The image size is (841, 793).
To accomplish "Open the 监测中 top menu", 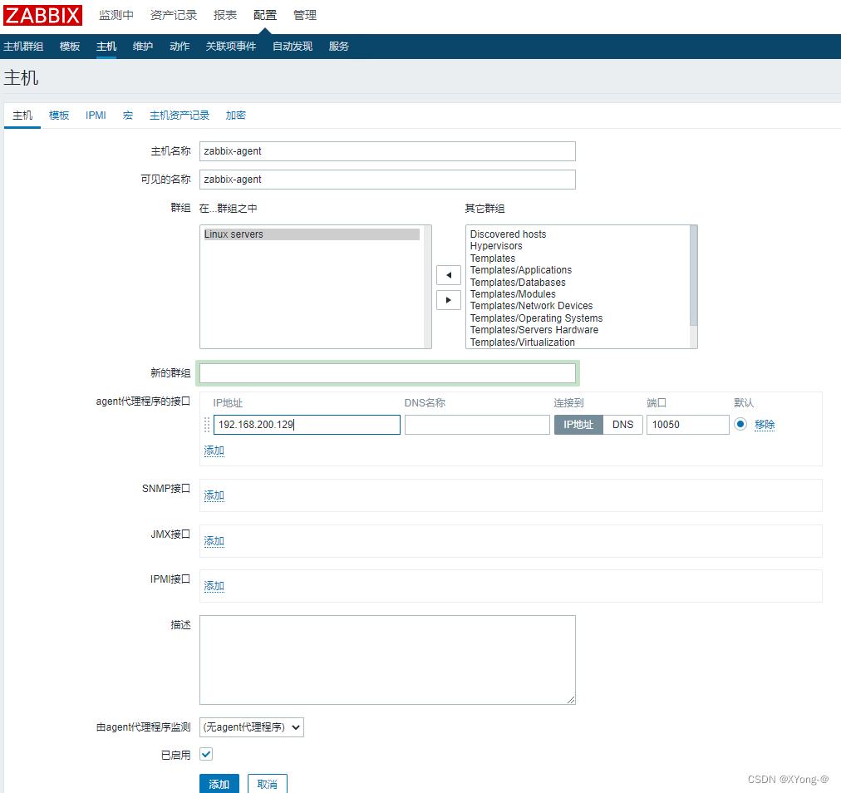I will click(x=116, y=15).
